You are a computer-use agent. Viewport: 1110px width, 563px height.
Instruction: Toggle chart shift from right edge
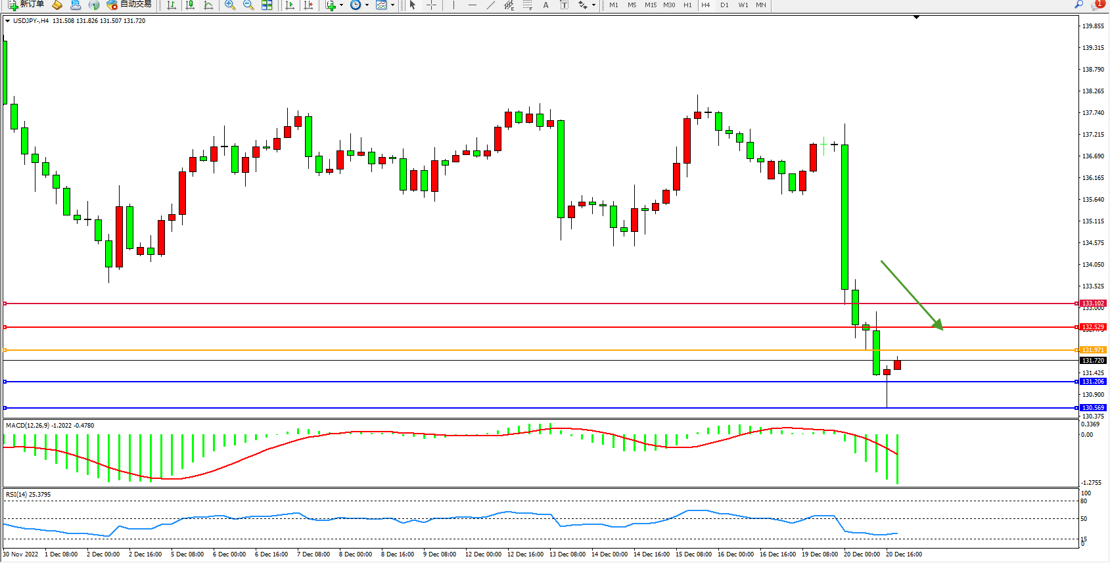[308, 5]
